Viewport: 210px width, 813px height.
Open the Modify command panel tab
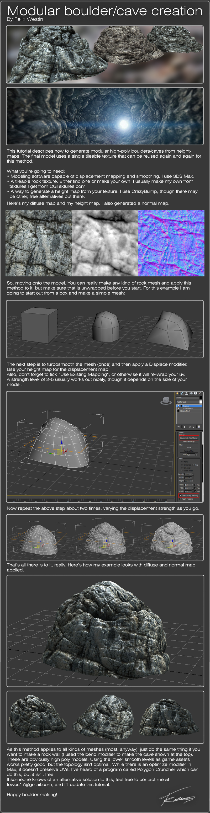tap(182, 393)
